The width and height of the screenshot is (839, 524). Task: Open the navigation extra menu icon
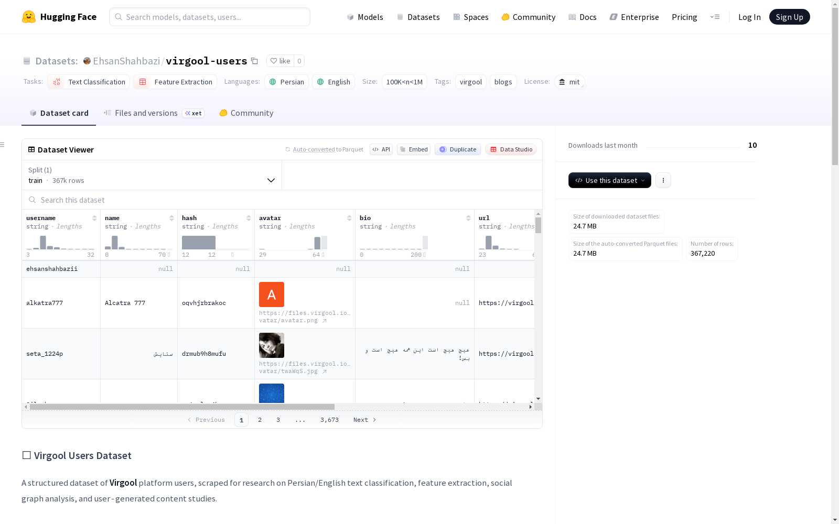click(x=715, y=17)
